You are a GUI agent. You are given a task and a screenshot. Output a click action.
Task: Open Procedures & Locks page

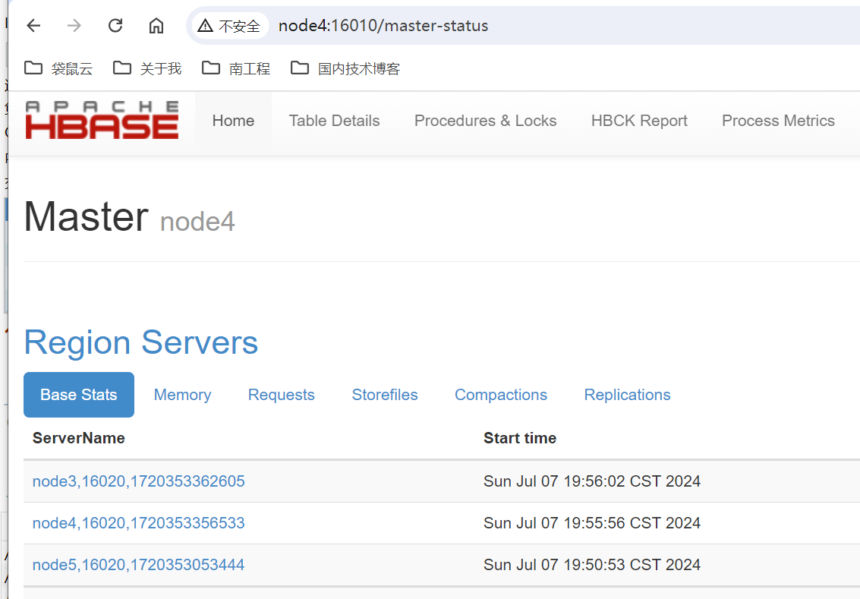485,121
